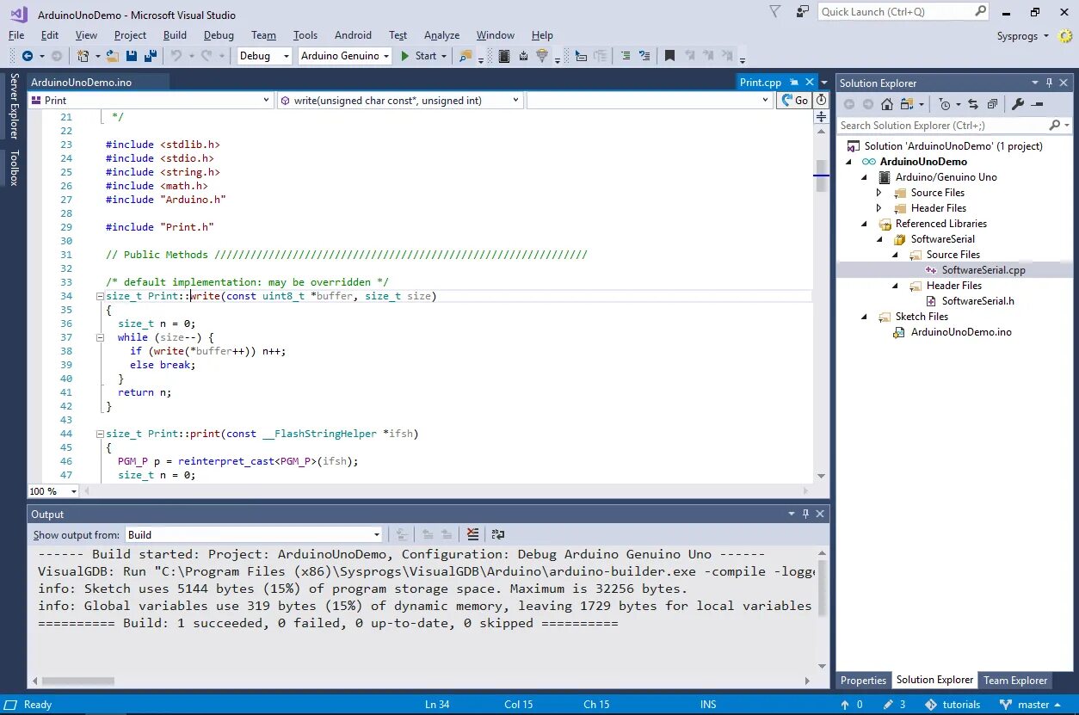Open the Android menu
Screen dimensions: 1079x715
pos(353,35)
